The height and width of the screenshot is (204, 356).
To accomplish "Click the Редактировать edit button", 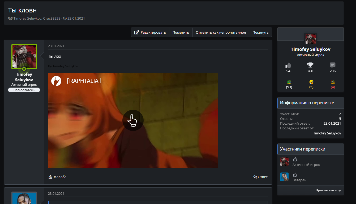I will tap(150, 32).
